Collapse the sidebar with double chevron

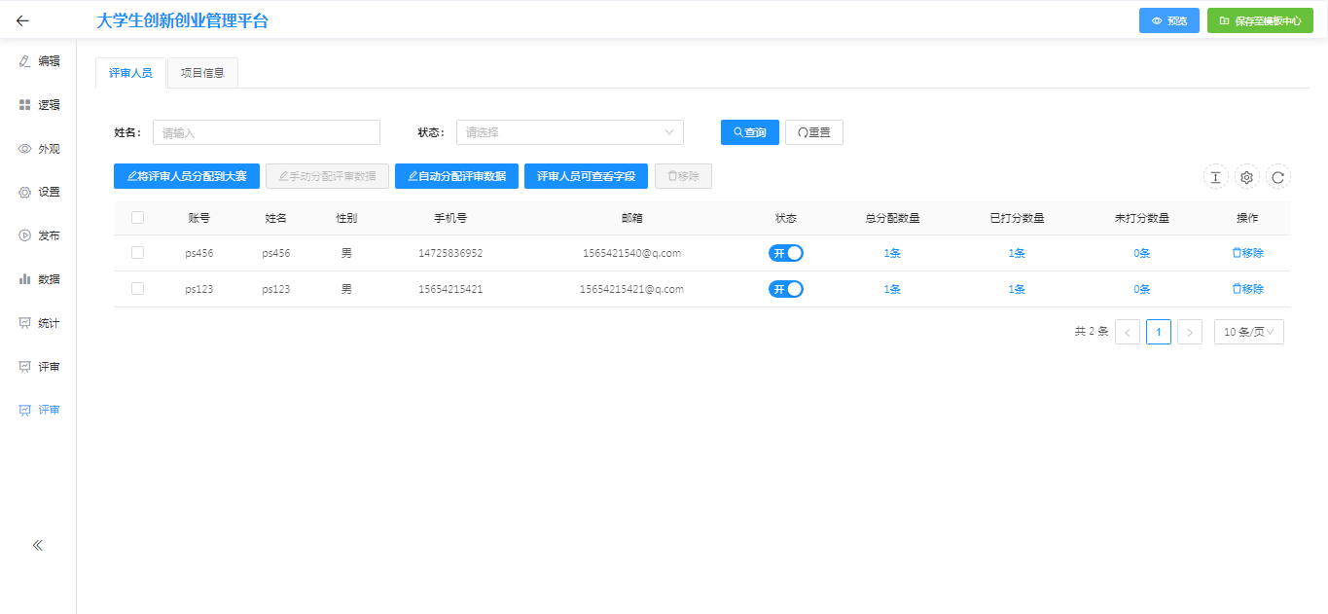pos(38,545)
